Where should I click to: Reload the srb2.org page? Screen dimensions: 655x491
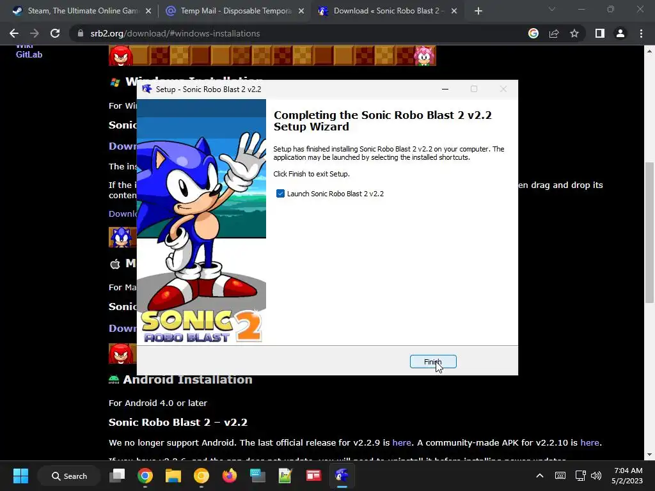[55, 33]
